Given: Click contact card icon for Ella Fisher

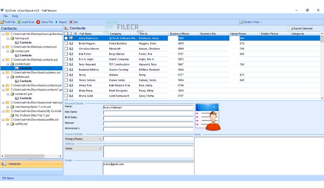Looking at the screenshot, I should coord(71,54).
